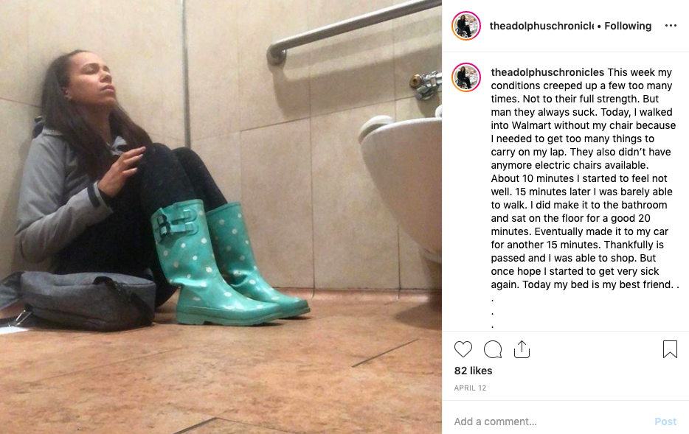This screenshot has width=689, height=434.
Task: View who liked via 82 likes
Action: click(x=473, y=371)
